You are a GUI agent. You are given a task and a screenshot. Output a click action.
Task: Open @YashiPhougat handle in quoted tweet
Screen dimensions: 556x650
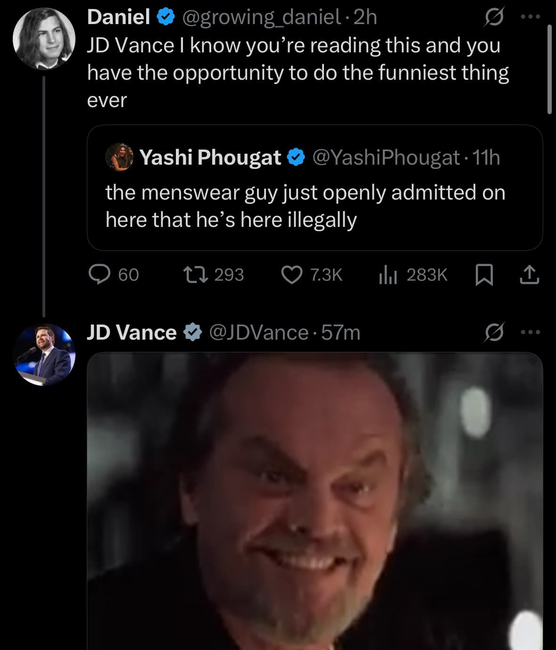click(x=386, y=158)
